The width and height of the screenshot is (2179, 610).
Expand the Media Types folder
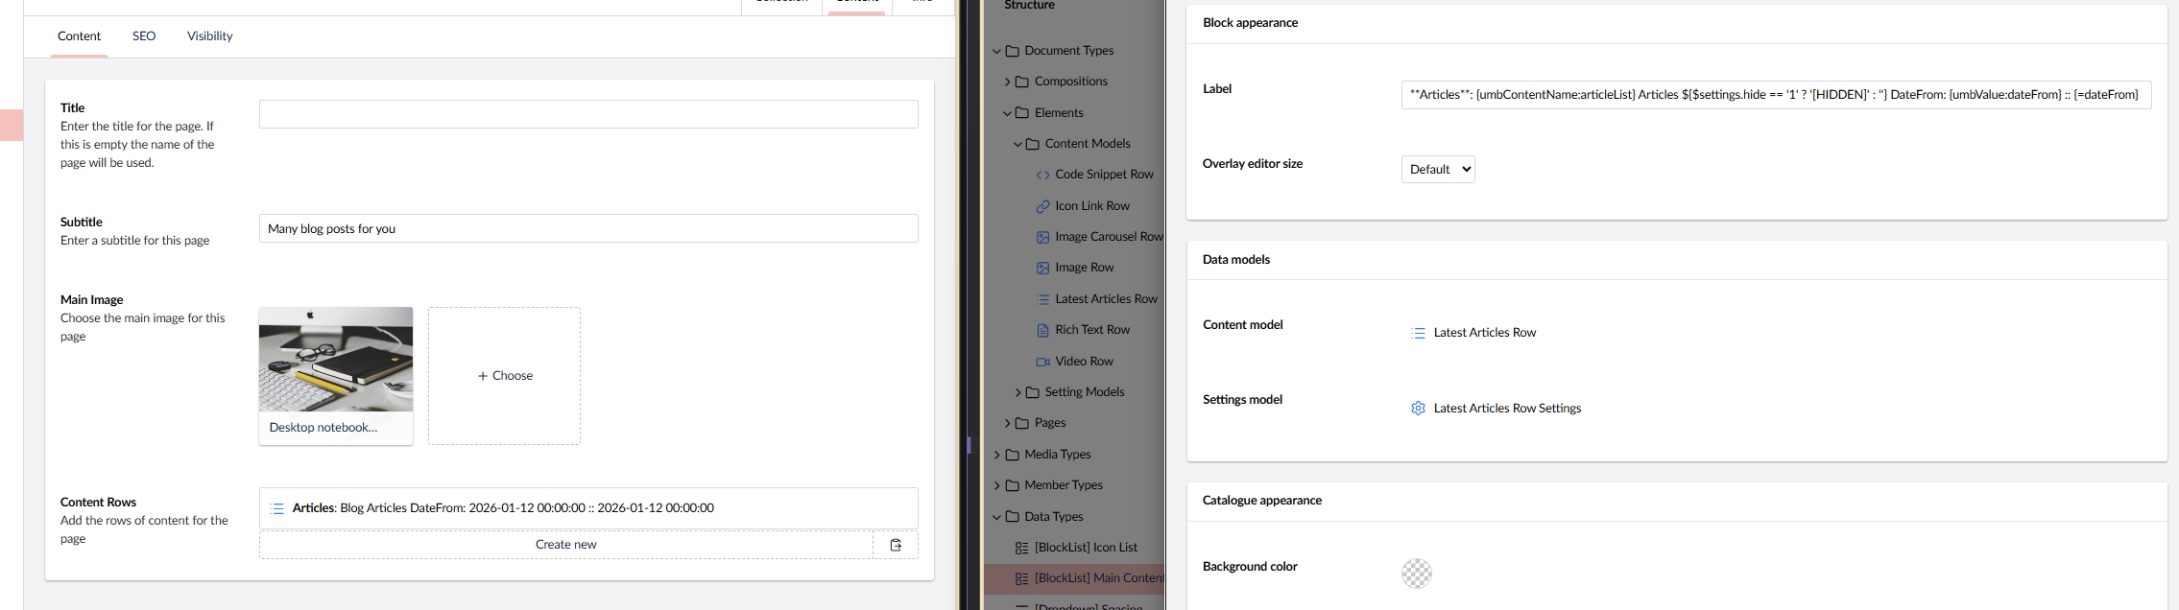[x=996, y=455]
